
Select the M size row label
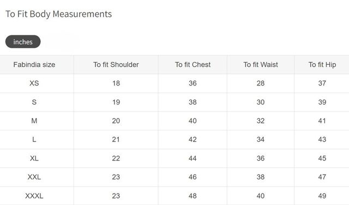coord(34,121)
